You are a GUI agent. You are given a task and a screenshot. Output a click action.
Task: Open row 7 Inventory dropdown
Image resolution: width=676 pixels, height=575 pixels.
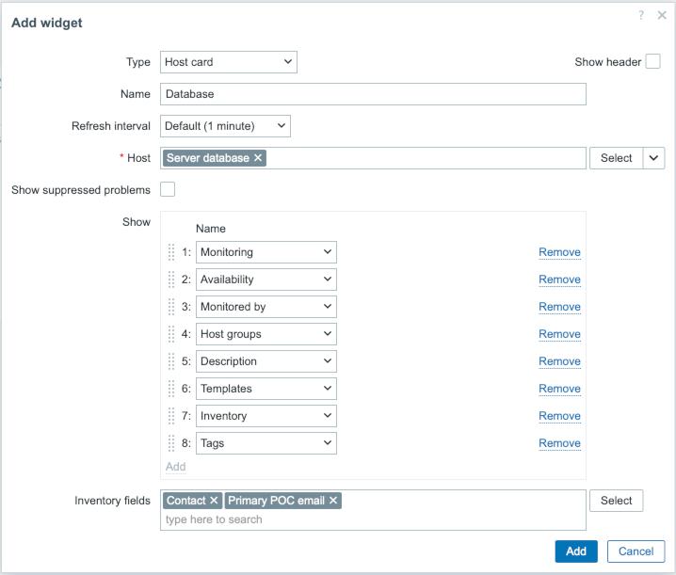(266, 416)
